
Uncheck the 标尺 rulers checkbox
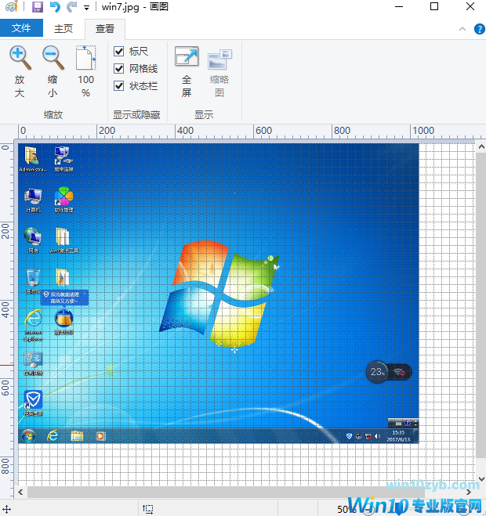point(119,52)
